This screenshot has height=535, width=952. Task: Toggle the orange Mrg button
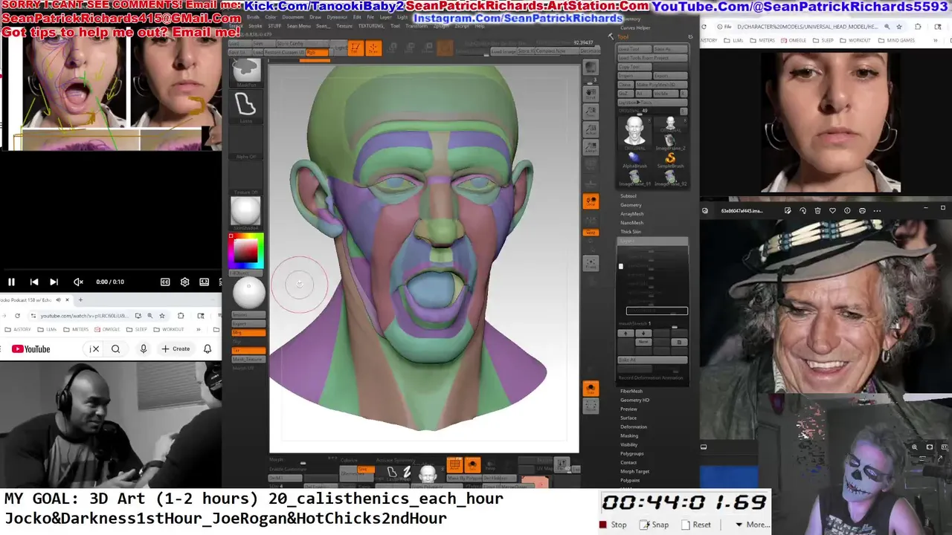point(248,332)
